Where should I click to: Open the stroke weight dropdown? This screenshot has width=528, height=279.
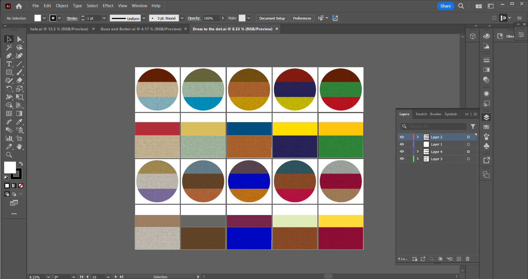pyautogui.click(x=104, y=18)
